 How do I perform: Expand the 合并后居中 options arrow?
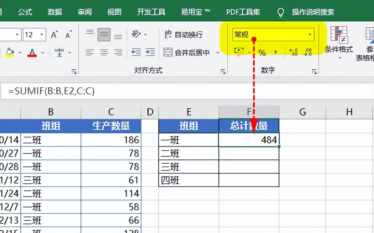pos(218,52)
